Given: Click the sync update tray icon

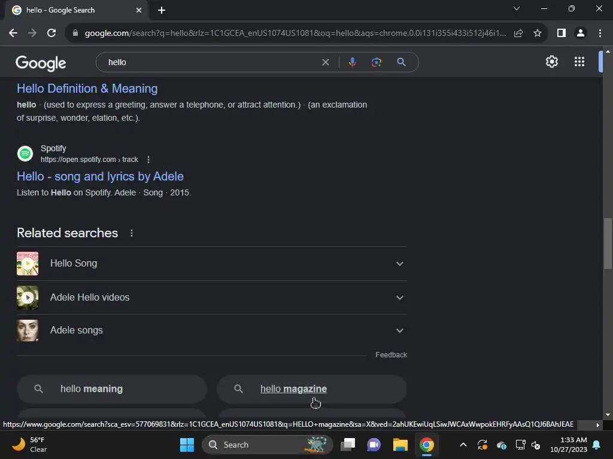Looking at the screenshot, I should click(482, 445).
